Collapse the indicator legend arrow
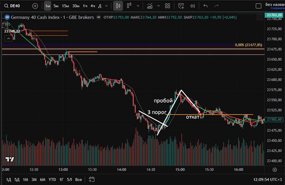 coord(9,38)
